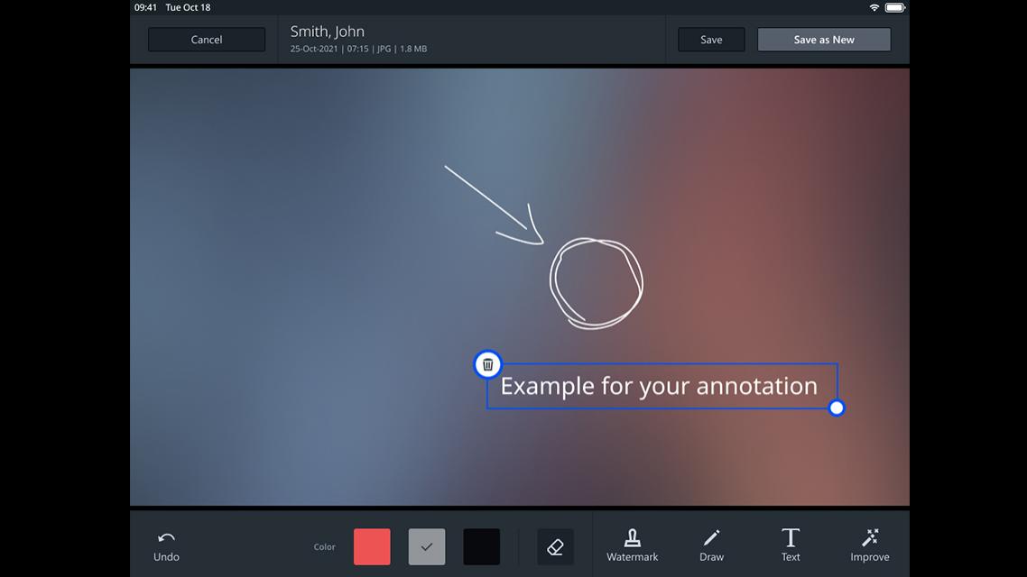
Task: Cancel editing the image
Action: (x=207, y=40)
